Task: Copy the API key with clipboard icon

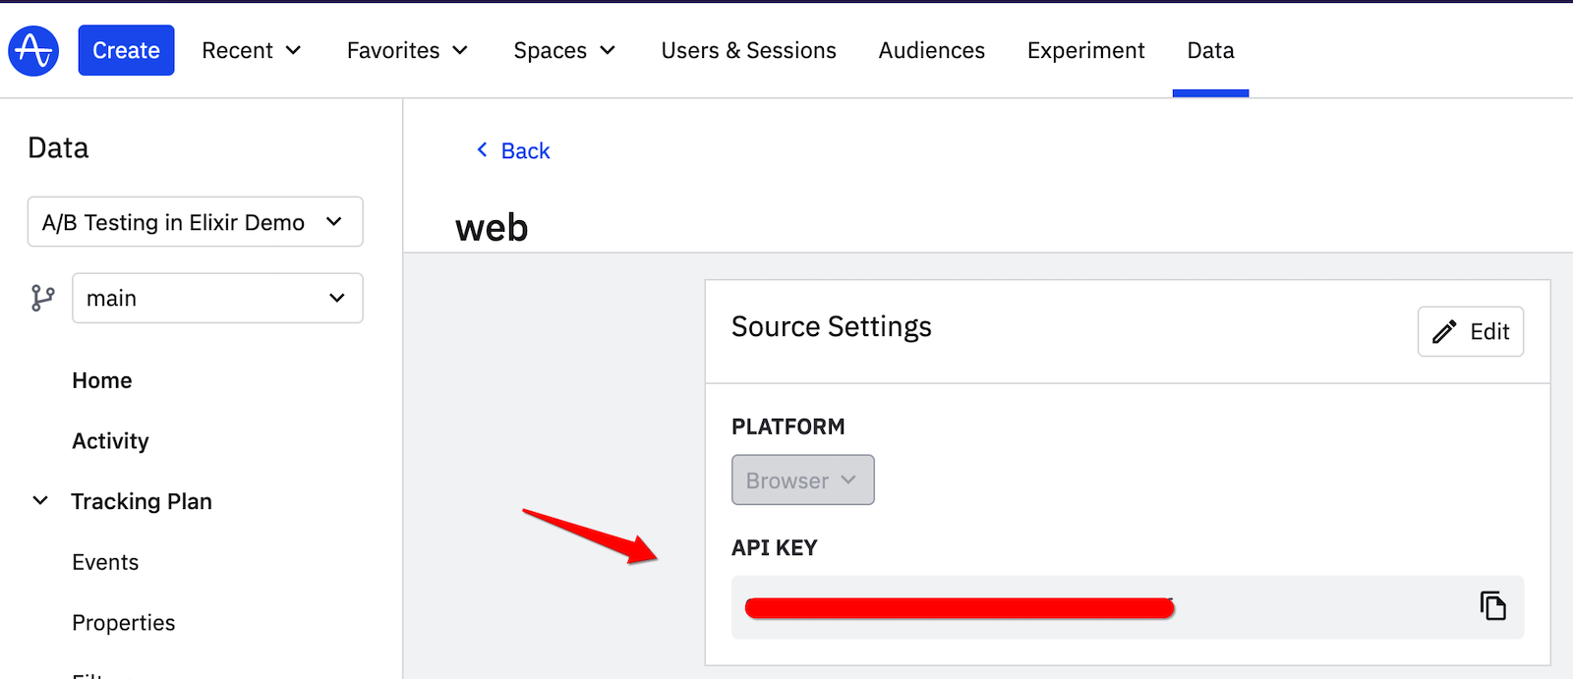Action: point(1492,606)
